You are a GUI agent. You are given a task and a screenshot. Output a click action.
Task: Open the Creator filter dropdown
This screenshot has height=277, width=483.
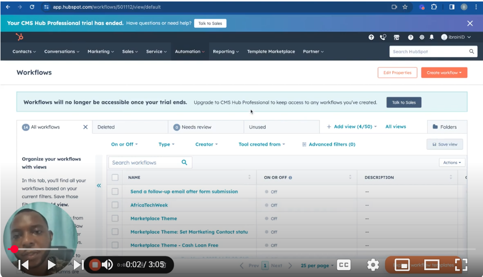(207, 144)
